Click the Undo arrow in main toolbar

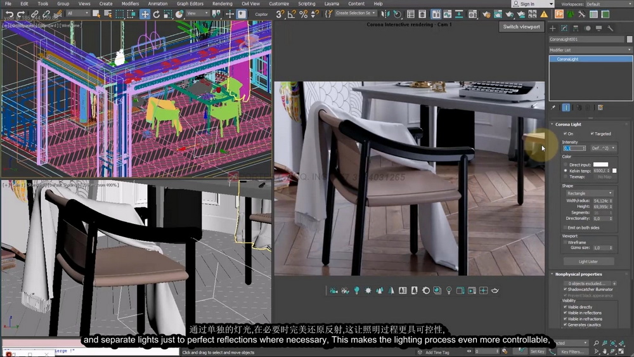click(8, 14)
